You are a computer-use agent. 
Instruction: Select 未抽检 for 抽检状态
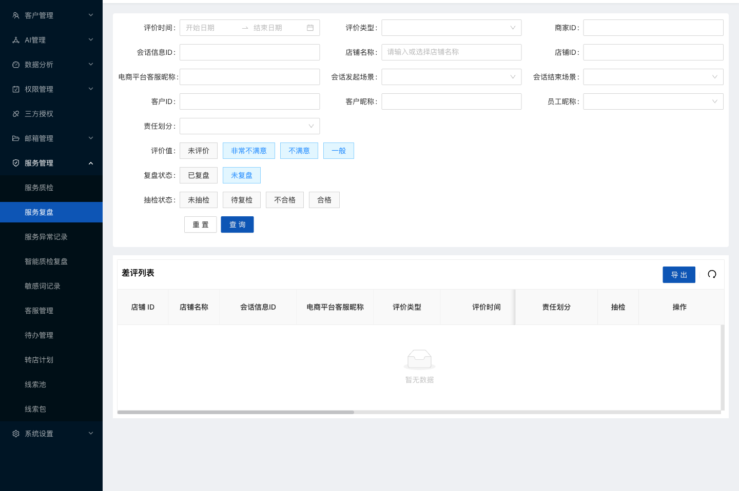199,200
